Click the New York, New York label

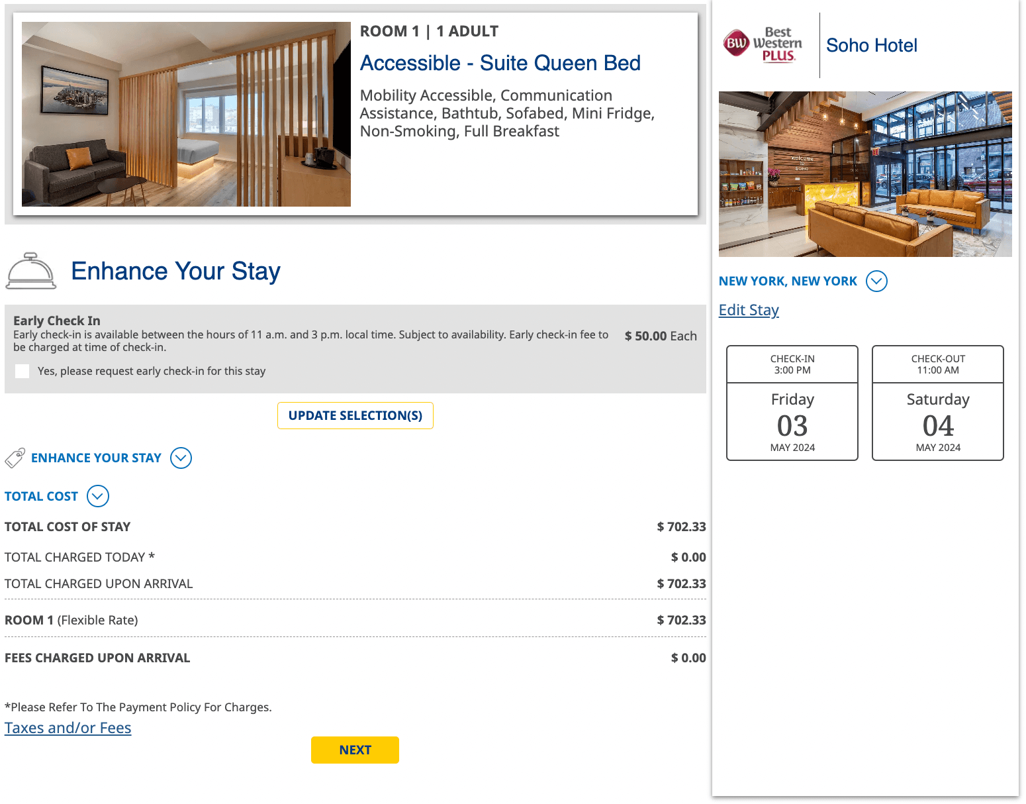tap(788, 281)
